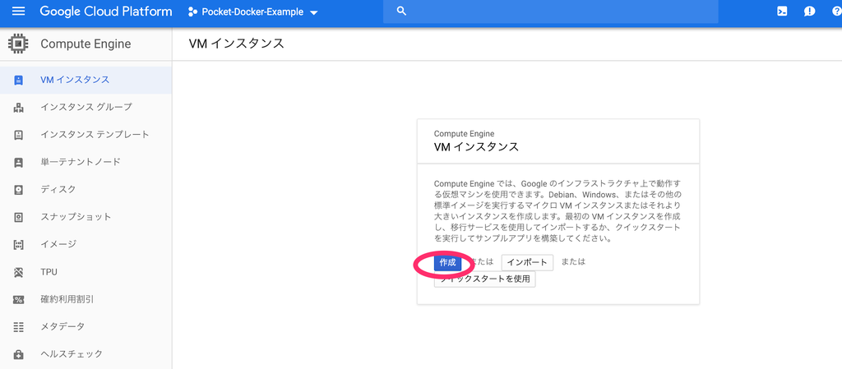842x369 pixels.
Task: Click the Compute Engine chip icon
Action: (x=18, y=44)
